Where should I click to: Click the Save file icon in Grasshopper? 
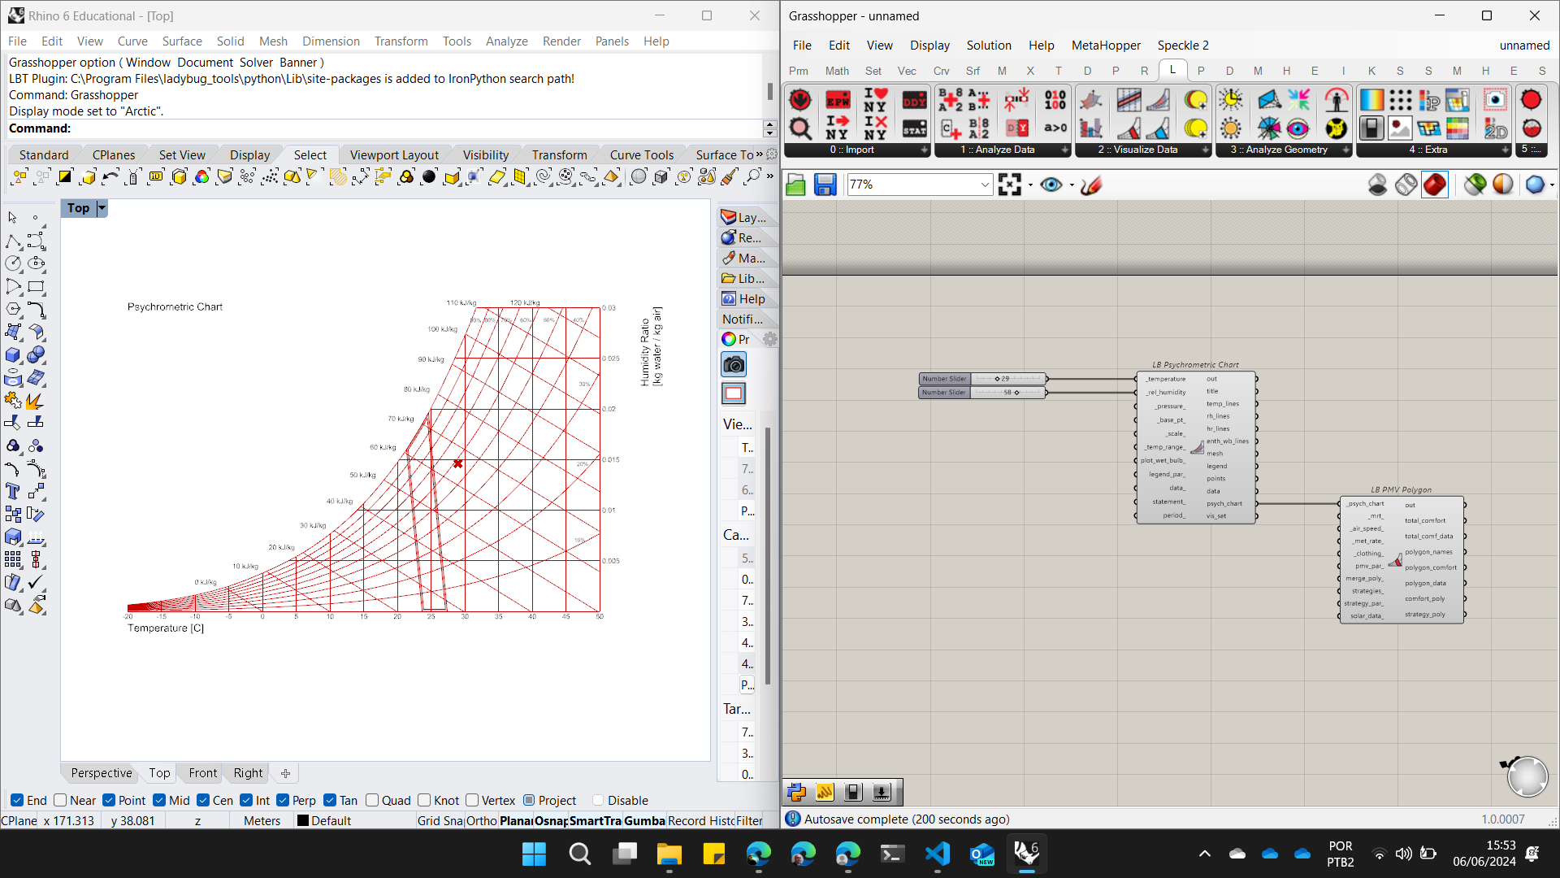(x=825, y=185)
